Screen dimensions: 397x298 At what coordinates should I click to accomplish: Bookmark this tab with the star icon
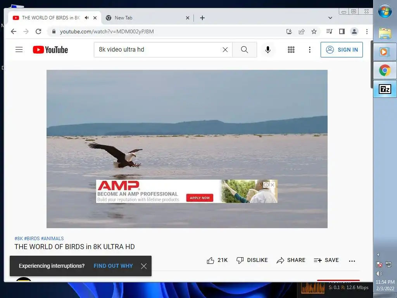(x=314, y=31)
